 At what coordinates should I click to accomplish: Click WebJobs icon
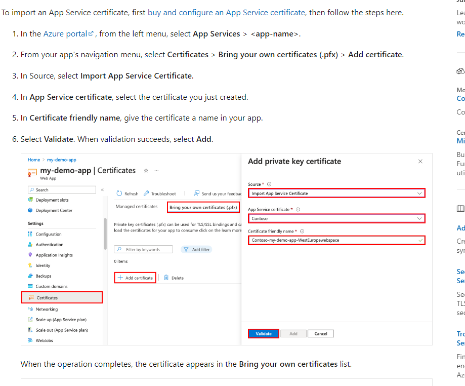coord(30,340)
